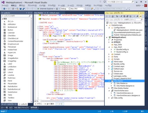Choose the Calendar toolbox control
The width and height of the screenshot is (148, 113).
11,33
